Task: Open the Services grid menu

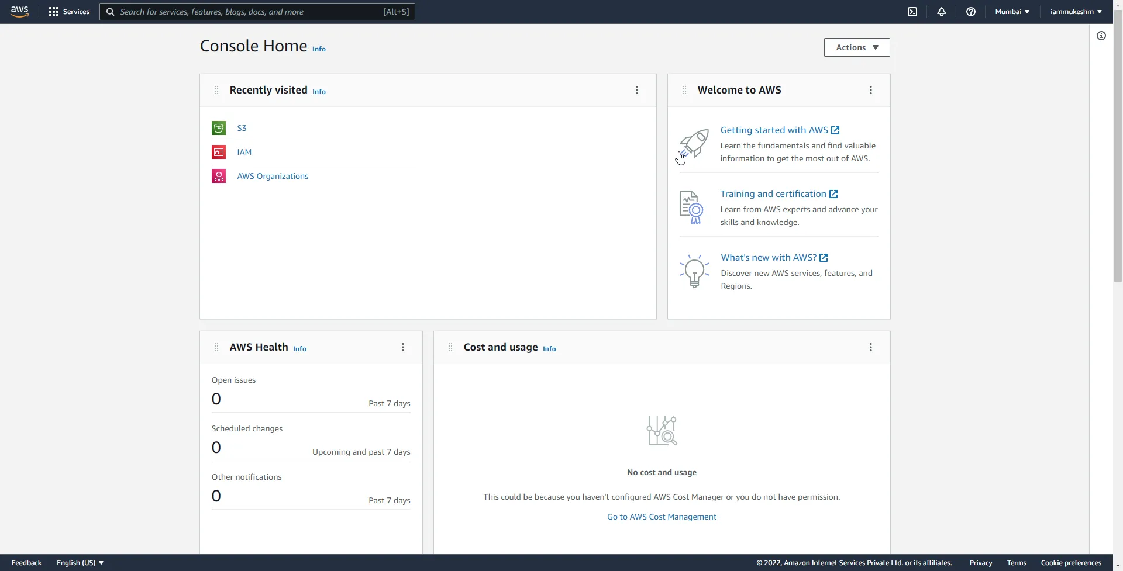Action: coord(68,12)
